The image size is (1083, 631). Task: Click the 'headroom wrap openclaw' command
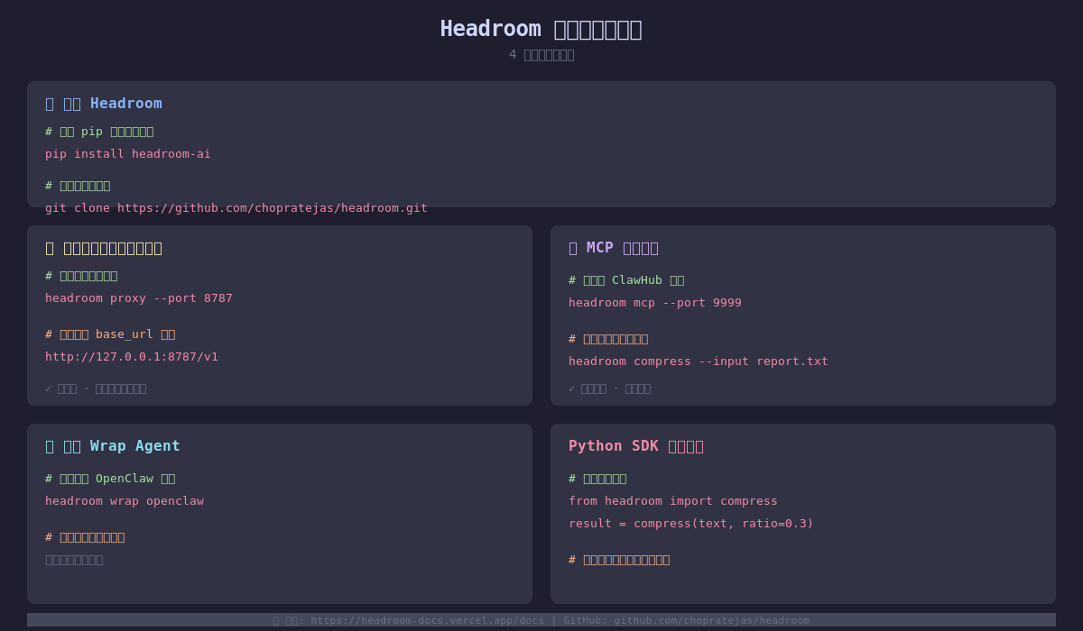pos(125,501)
